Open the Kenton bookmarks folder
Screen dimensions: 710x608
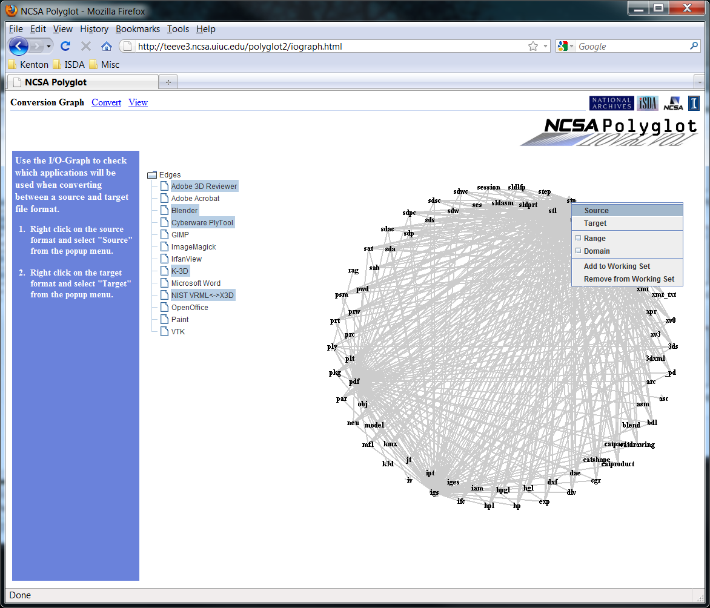tap(28, 65)
